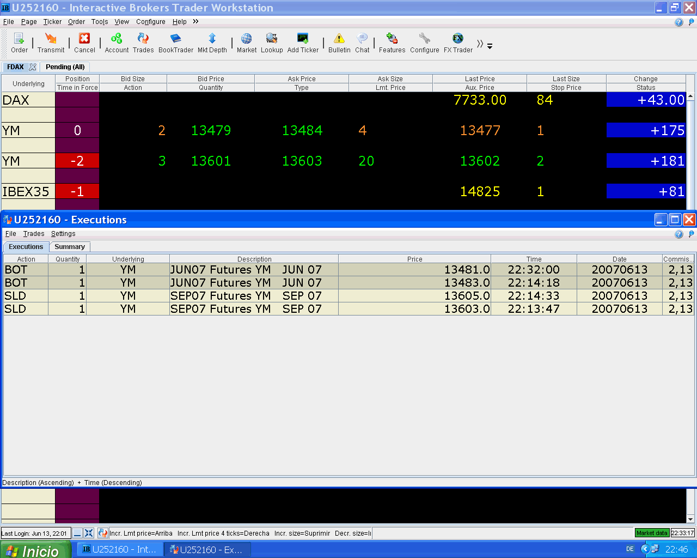
Task: Open the File menu in Trader Workstation
Action: point(9,22)
